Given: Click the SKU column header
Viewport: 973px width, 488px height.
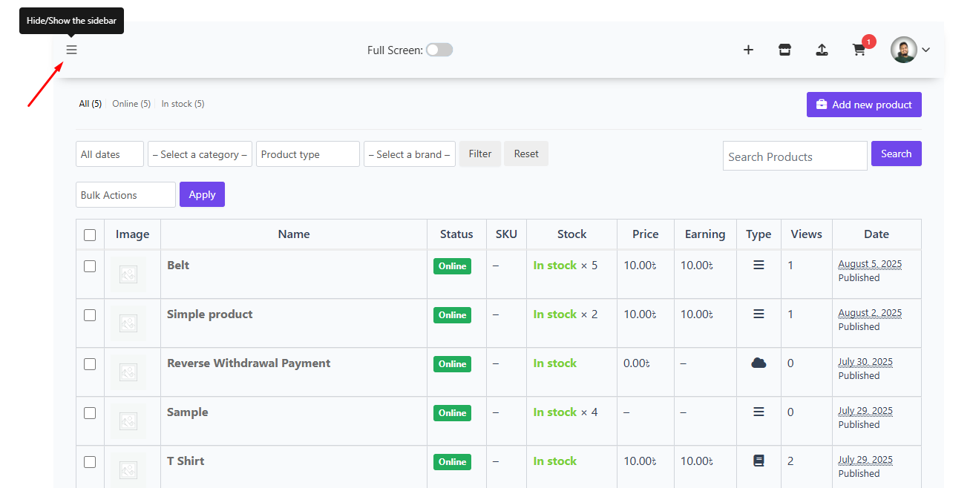Looking at the screenshot, I should [x=506, y=234].
